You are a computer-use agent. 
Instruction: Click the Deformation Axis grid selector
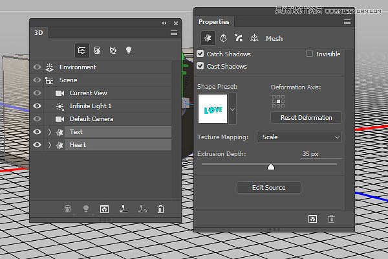[278, 102]
